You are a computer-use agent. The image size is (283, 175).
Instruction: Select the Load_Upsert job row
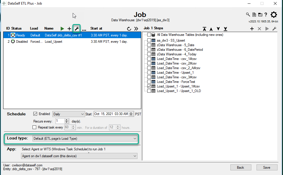[53, 42]
